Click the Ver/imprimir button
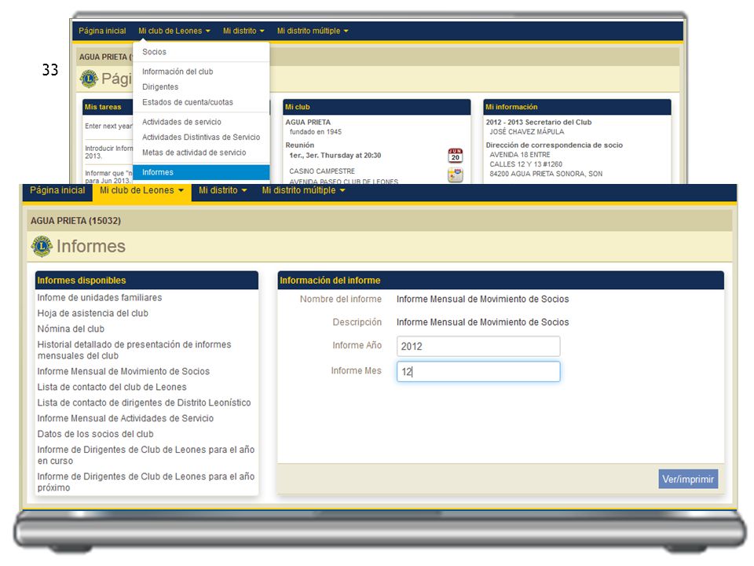Viewport: 754px width, 566px height. (x=688, y=480)
